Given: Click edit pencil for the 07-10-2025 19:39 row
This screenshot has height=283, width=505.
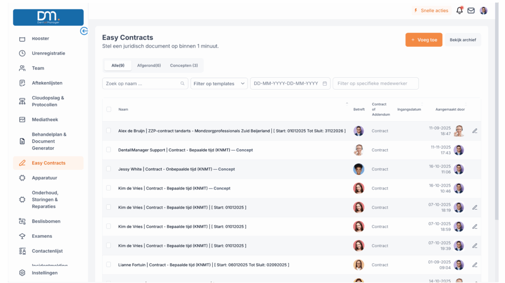Looking at the screenshot, I should tap(475, 246).
